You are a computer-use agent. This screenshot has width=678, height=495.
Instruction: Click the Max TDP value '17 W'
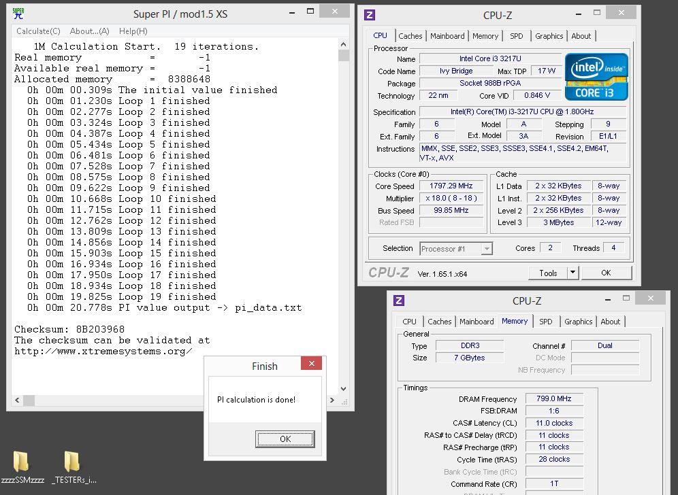pos(546,71)
